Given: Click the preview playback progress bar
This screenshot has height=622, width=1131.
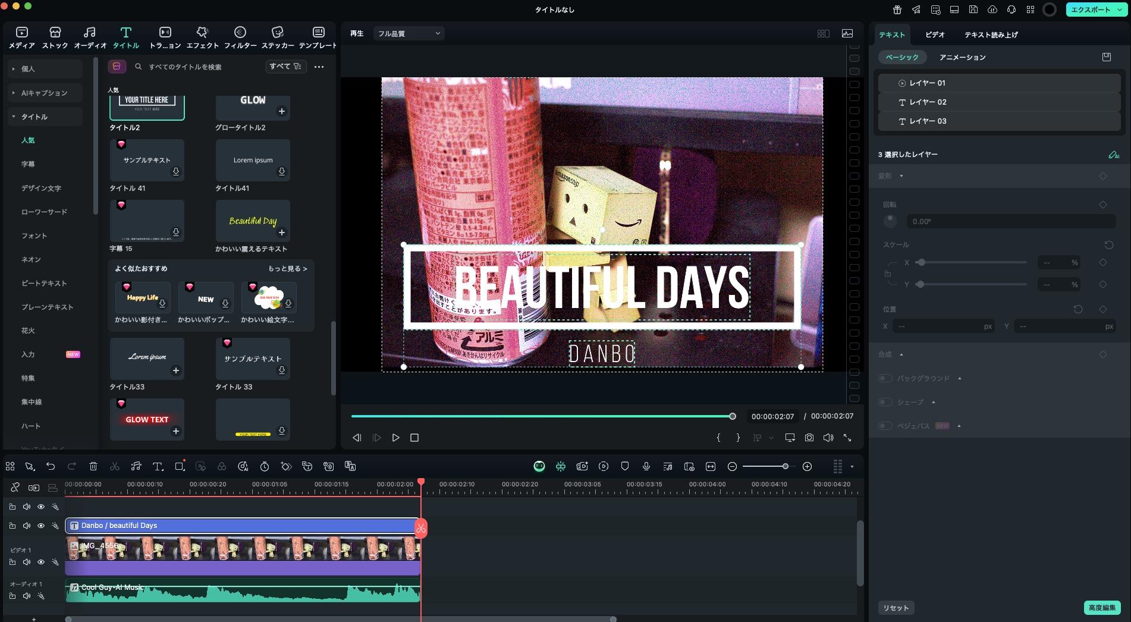Looking at the screenshot, I should point(543,416).
